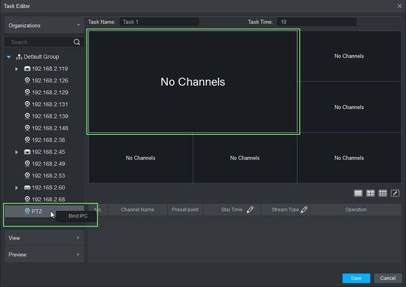Open the Organizations dropdown
406x287 pixels.
[x=44, y=26]
